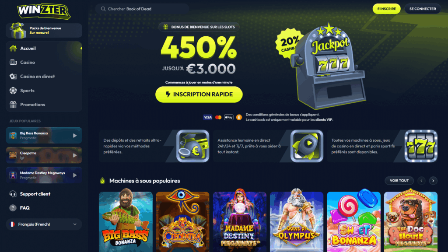Open the Packs de bienvenue banner
448x252 pixels.
[x=44, y=30]
